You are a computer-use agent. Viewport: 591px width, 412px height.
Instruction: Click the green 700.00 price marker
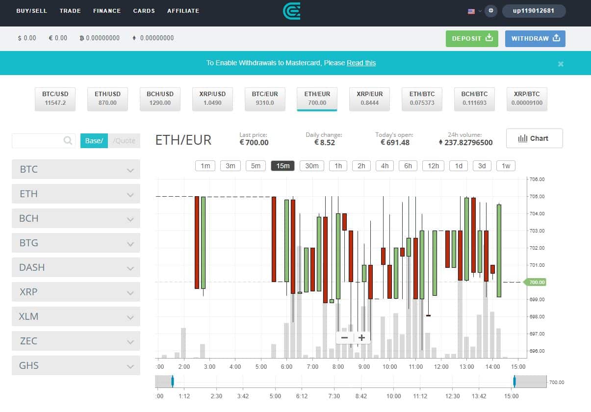pyautogui.click(x=537, y=282)
